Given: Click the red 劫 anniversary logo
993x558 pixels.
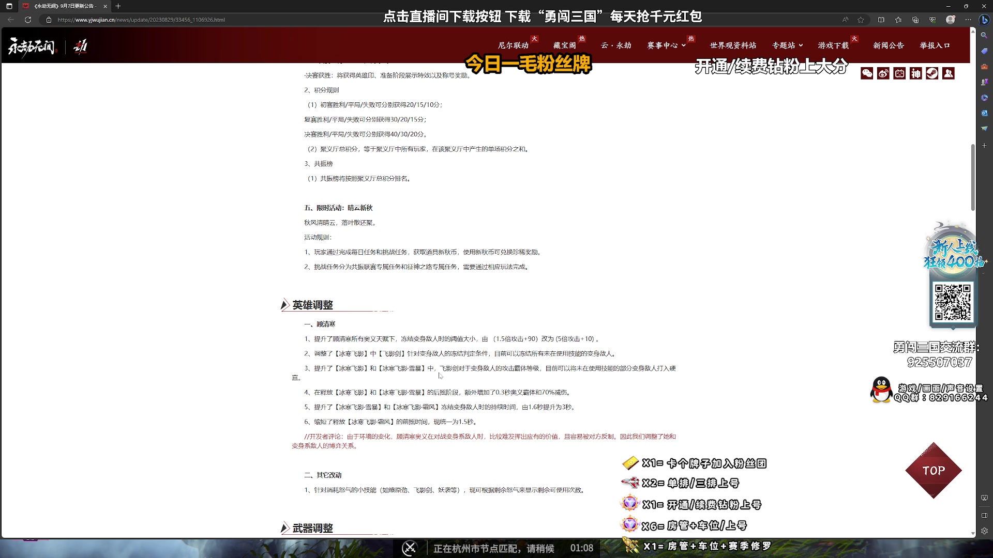Looking at the screenshot, I should (x=80, y=47).
